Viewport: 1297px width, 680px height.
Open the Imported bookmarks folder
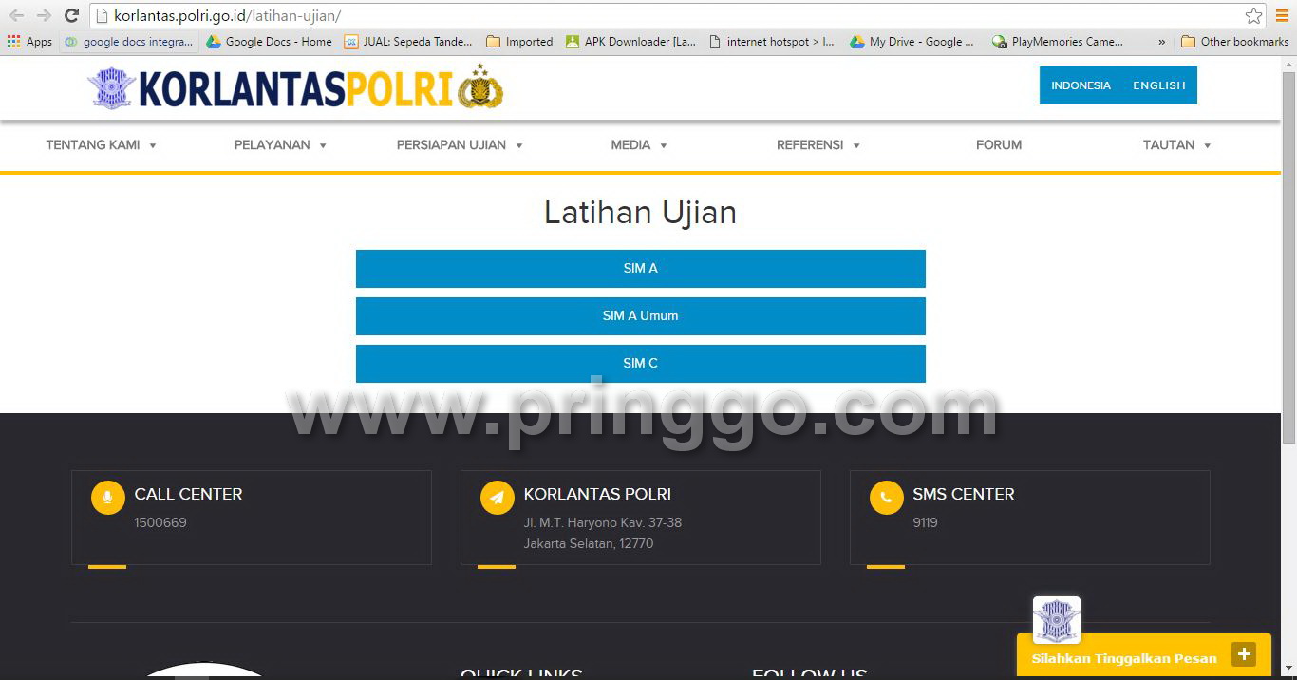tap(519, 42)
